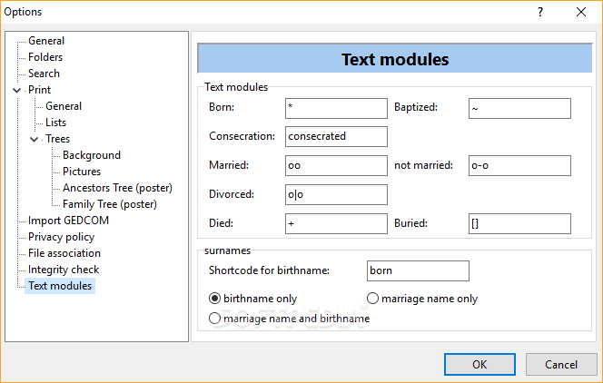Collapse the Trees branch chevron
Image resolution: width=603 pixels, height=383 pixels.
point(35,139)
